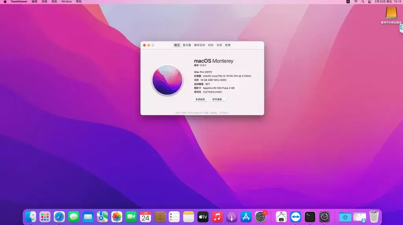This screenshot has height=225, width=403.
Task: Open System Preferences with red badge
Action: [x=261, y=217]
